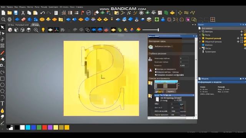Screen dimensions: 246x138
Task: Select the red pencil Draw tool
Action: point(2,53)
